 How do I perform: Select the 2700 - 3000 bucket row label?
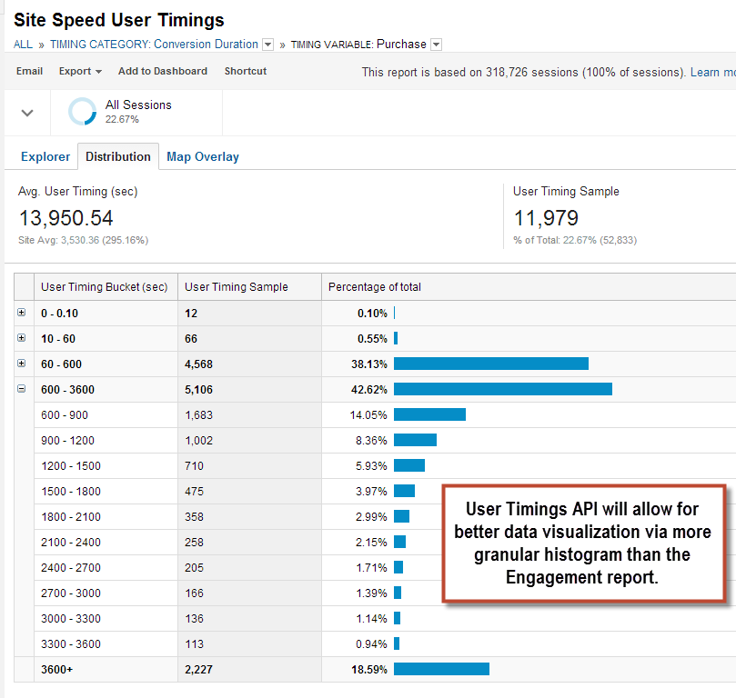[71, 593]
